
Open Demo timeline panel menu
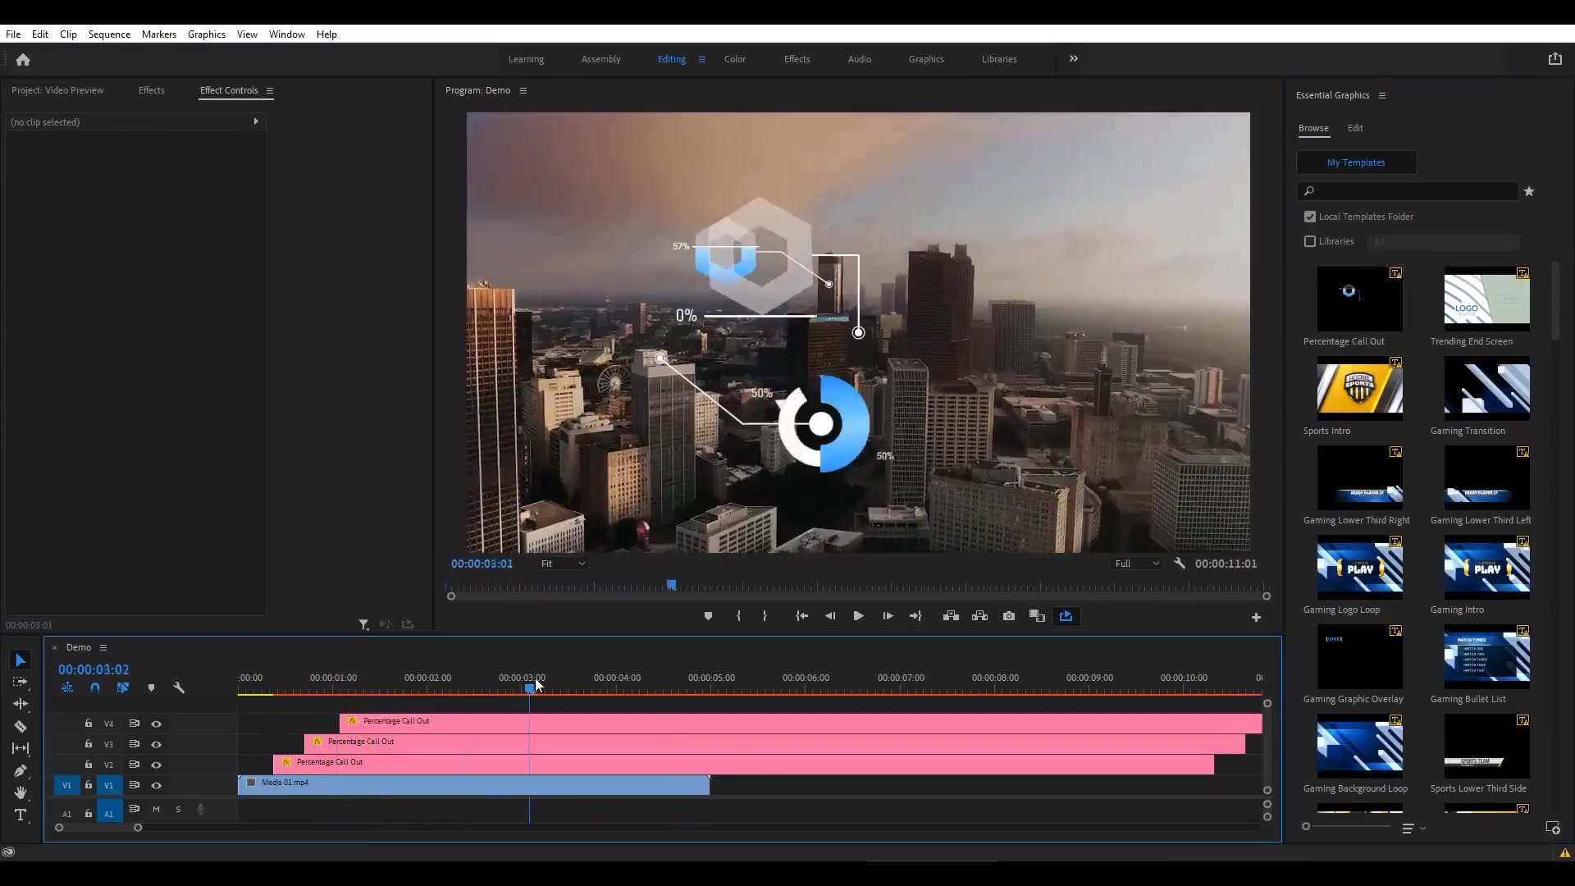point(103,648)
